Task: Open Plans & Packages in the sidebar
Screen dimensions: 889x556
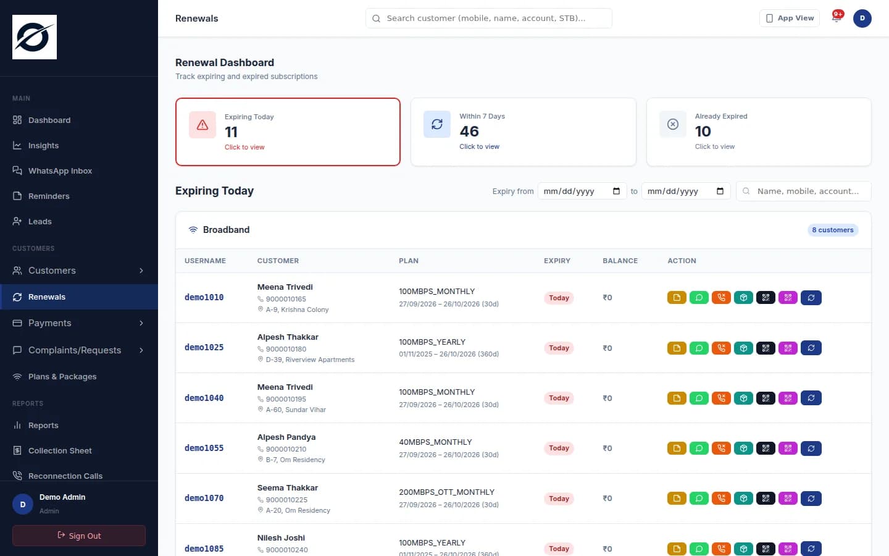Action: pos(79,377)
